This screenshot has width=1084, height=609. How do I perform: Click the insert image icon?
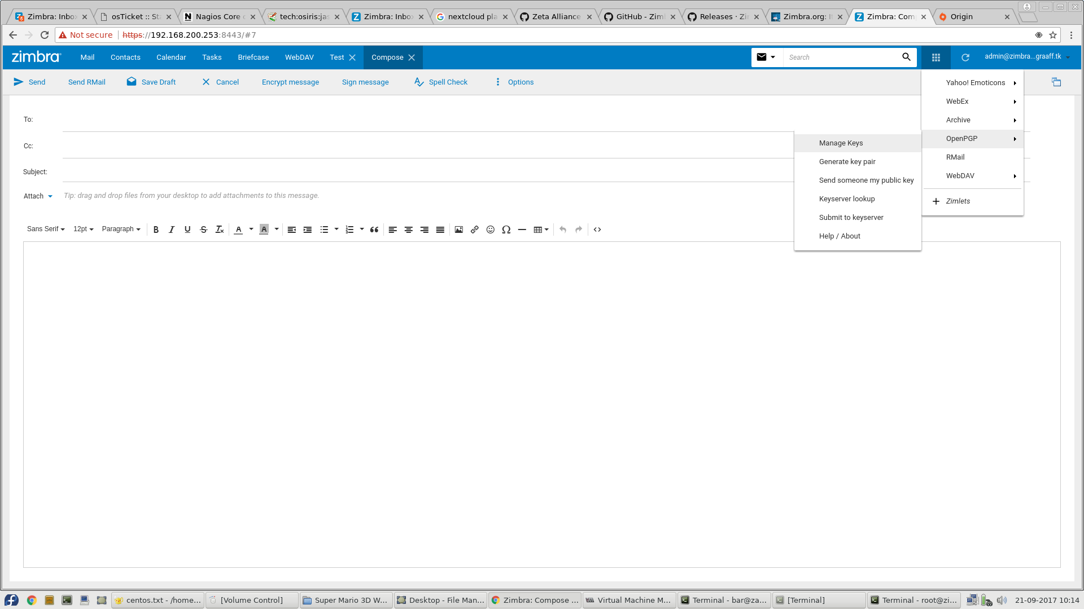(458, 230)
